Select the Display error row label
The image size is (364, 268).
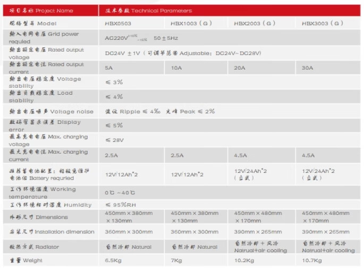pyautogui.click(x=46, y=125)
